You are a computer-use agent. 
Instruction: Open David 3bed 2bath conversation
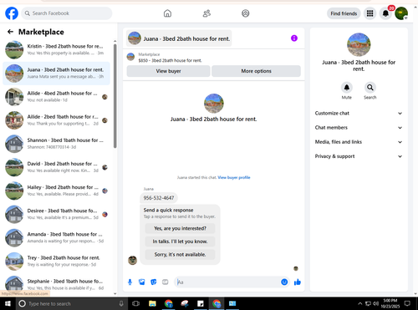(x=56, y=167)
